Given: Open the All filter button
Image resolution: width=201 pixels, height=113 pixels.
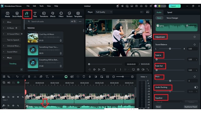Looking at the screenshot, I should point(73,21).
